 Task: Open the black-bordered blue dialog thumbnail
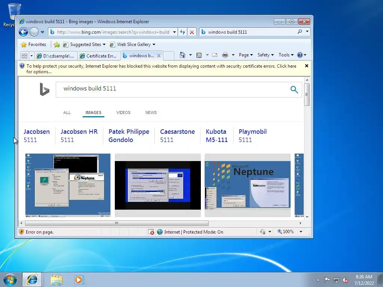click(x=158, y=185)
